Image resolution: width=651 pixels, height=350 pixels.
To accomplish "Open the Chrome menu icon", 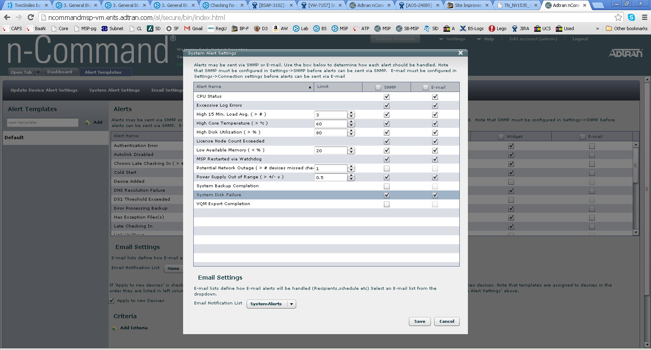I will 644,17.
